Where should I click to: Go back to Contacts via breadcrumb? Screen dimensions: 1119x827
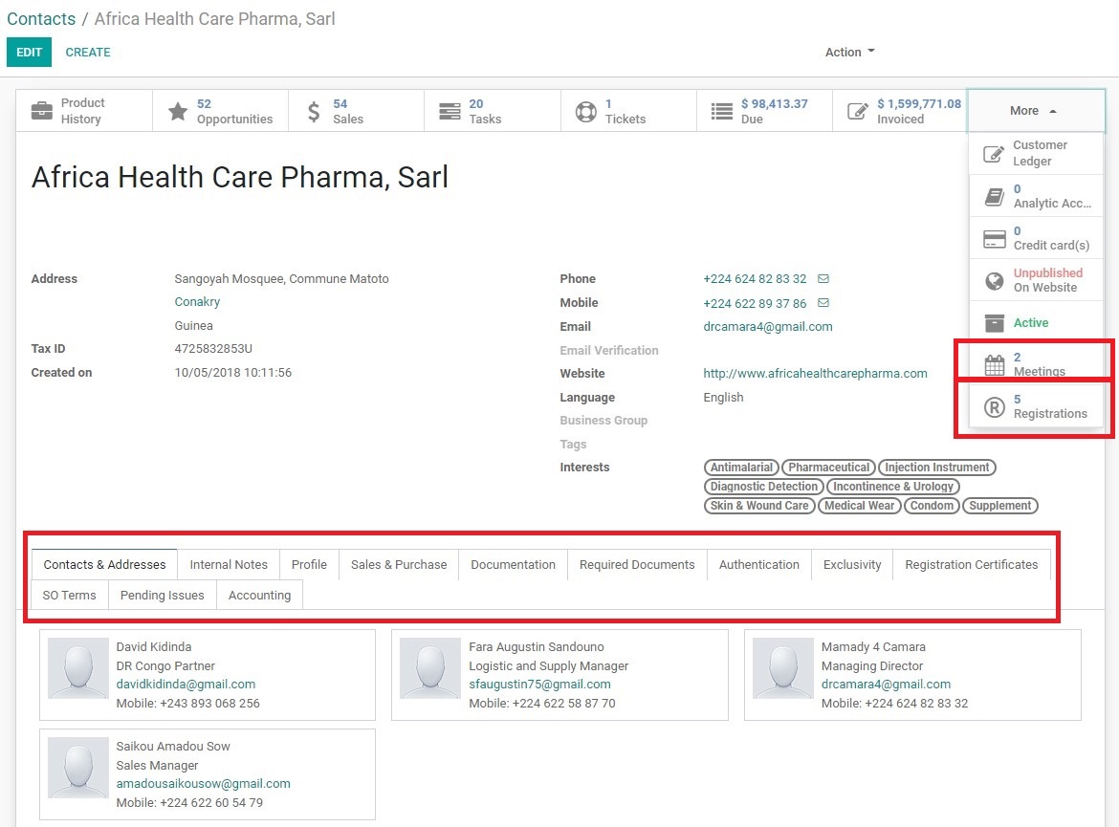pos(41,18)
